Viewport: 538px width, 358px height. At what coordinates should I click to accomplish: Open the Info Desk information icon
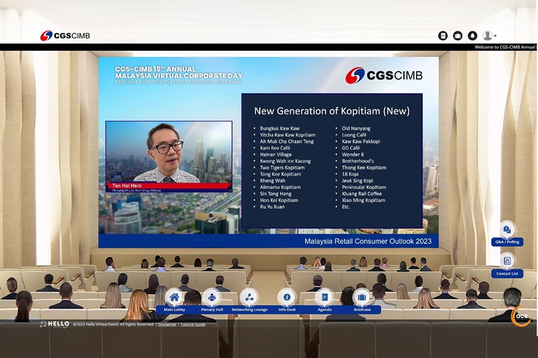pyautogui.click(x=287, y=297)
